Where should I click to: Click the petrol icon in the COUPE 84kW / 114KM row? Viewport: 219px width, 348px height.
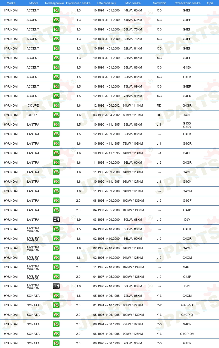(56, 105)
